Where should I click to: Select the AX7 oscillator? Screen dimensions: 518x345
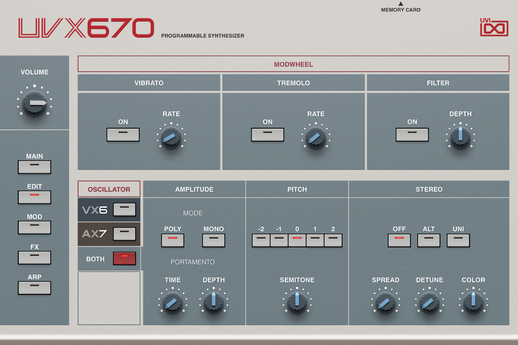(124, 234)
